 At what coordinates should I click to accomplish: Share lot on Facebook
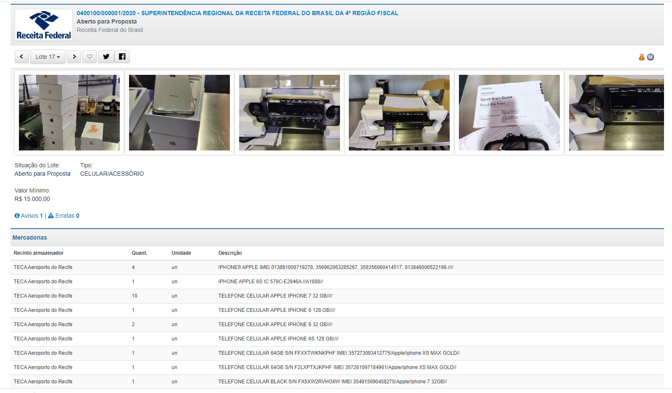pos(122,57)
